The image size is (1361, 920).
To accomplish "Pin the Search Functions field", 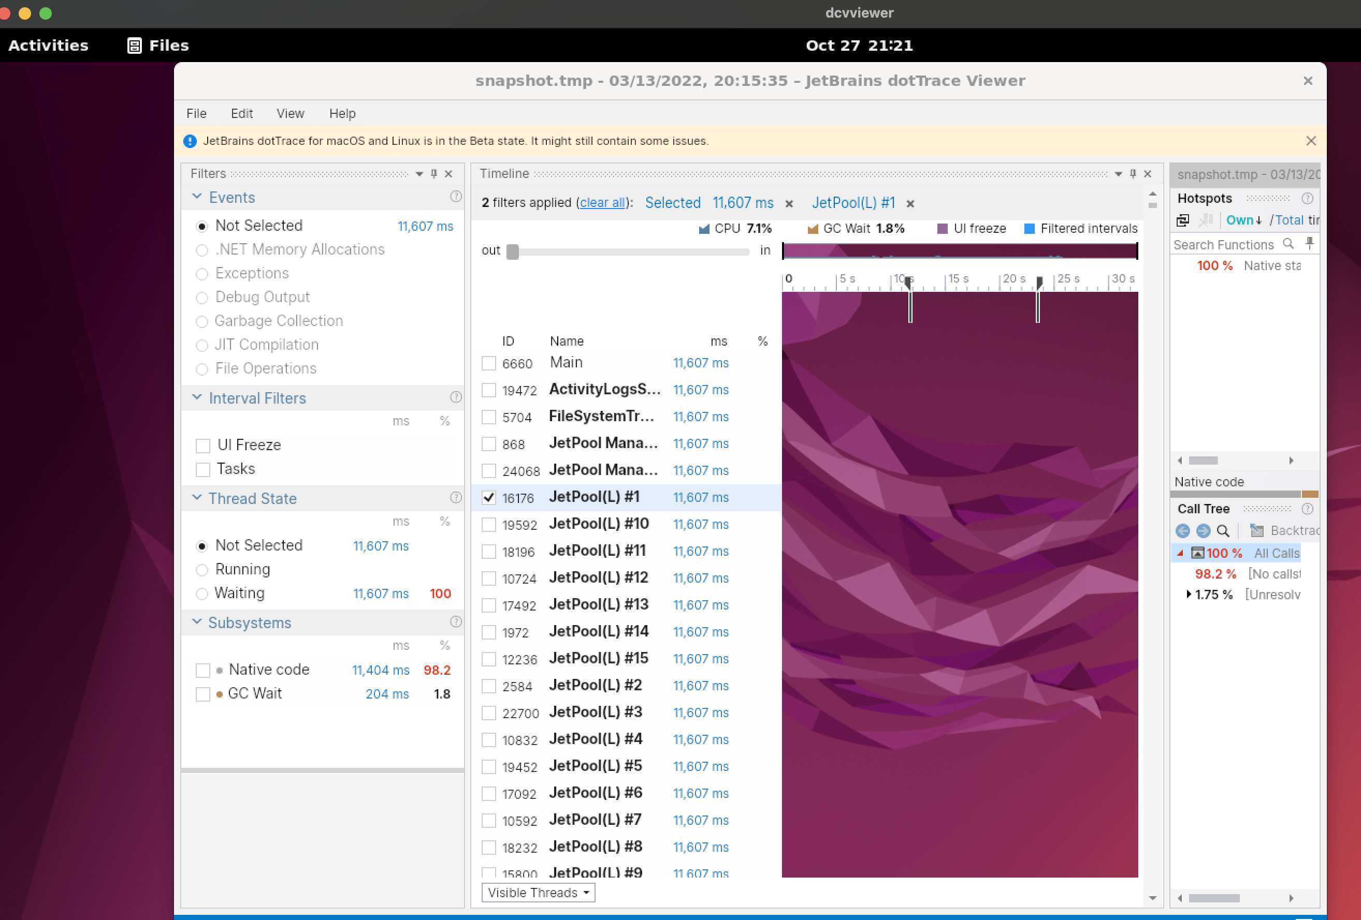I will tap(1309, 244).
